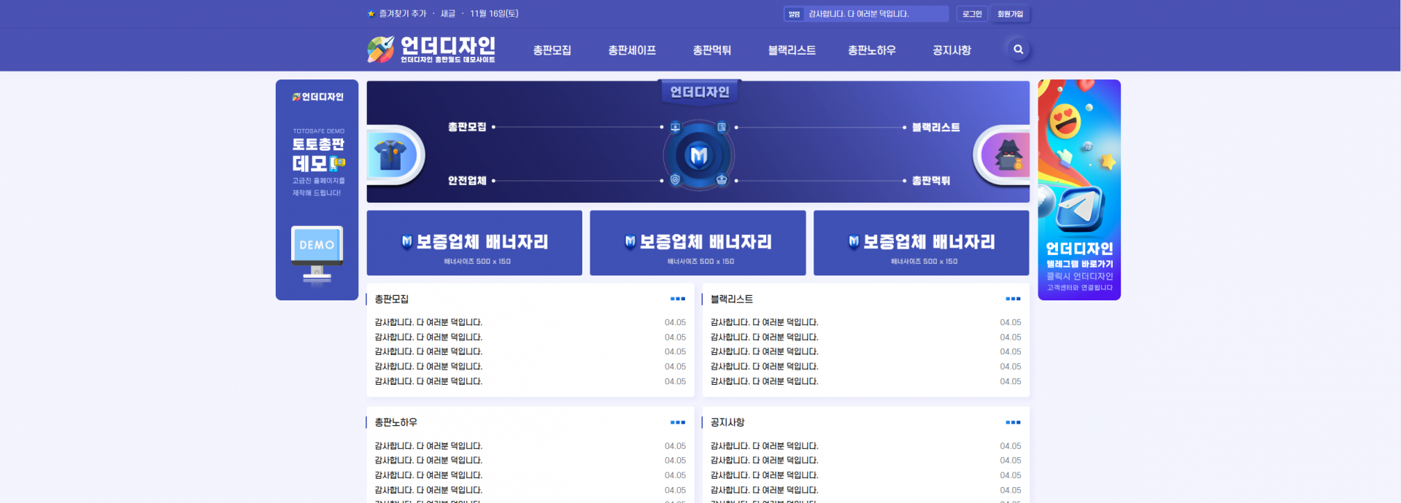Open the 총판노하우 navigation menu
1401x503 pixels.
pyautogui.click(x=871, y=50)
